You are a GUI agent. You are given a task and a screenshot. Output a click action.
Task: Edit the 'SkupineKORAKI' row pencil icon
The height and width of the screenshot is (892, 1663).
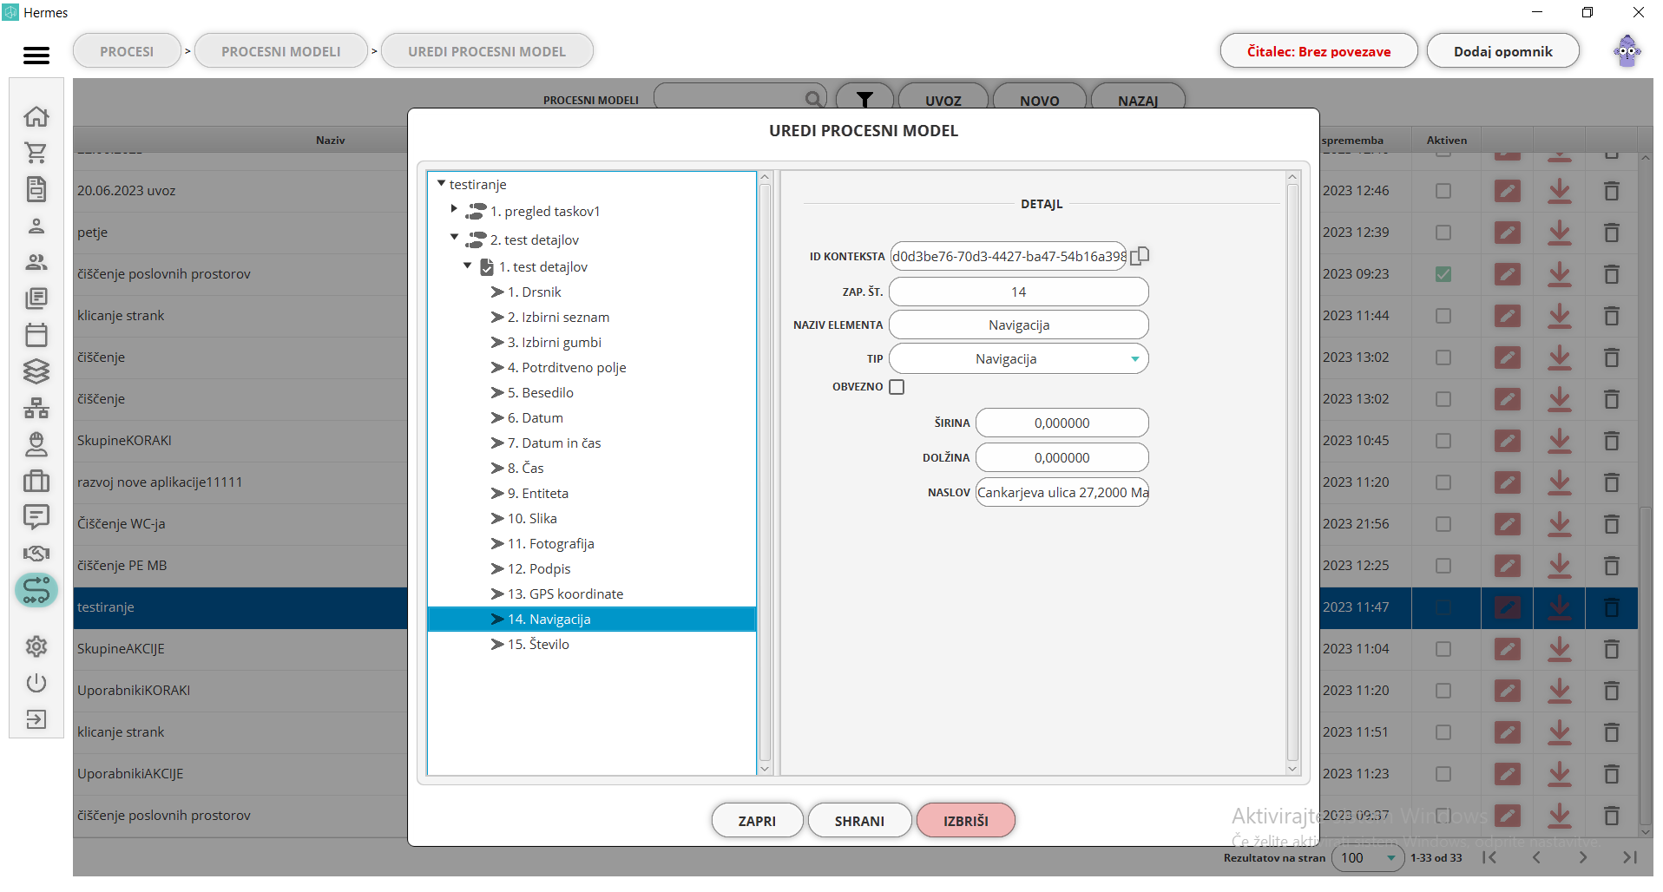click(x=1508, y=441)
